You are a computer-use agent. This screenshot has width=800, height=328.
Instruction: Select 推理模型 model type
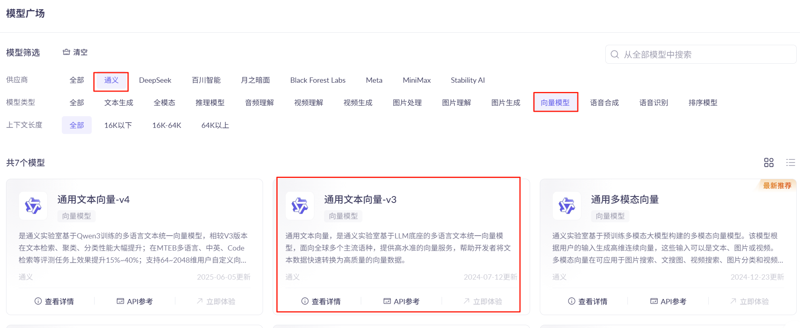tap(210, 102)
